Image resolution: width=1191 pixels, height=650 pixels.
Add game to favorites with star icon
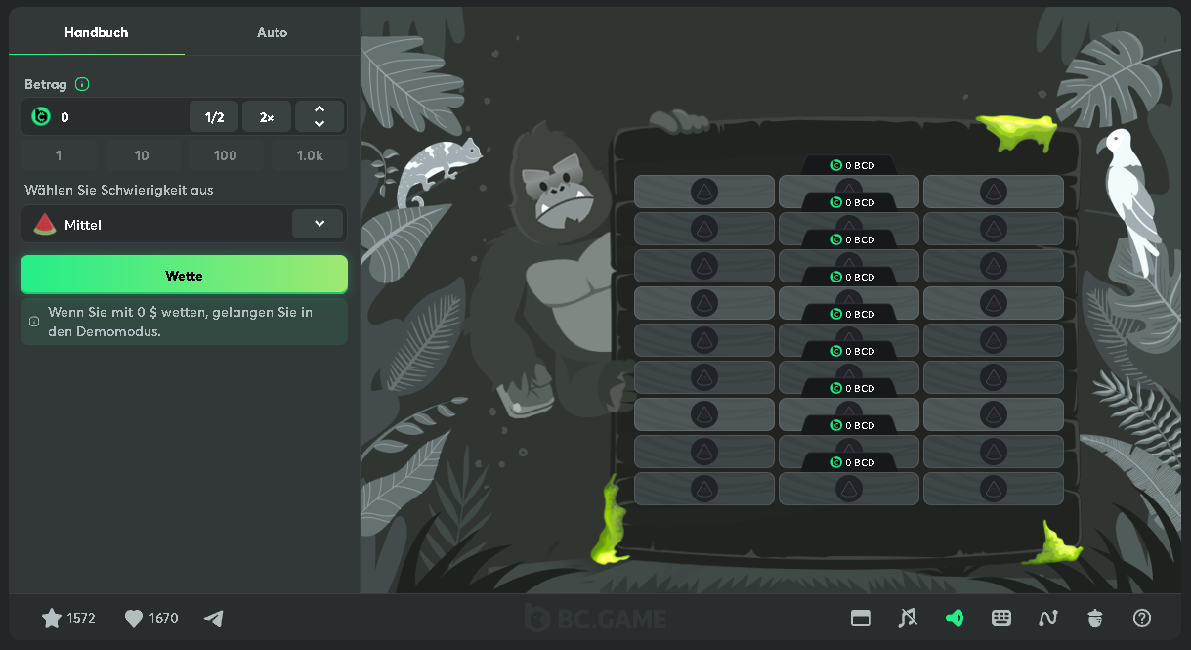[x=52, y=618]
